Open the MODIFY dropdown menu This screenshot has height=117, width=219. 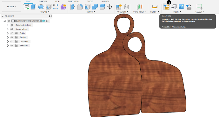(x=90, y=12)
